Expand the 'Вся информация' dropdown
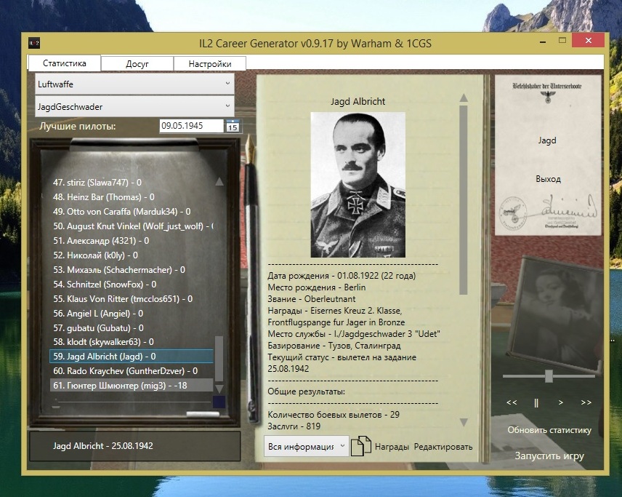622x497 pixels. 306,447
